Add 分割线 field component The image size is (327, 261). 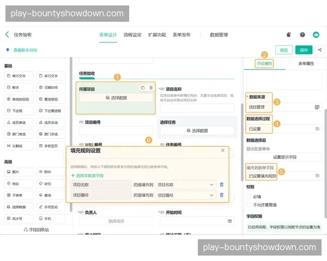tap(19, 146)
